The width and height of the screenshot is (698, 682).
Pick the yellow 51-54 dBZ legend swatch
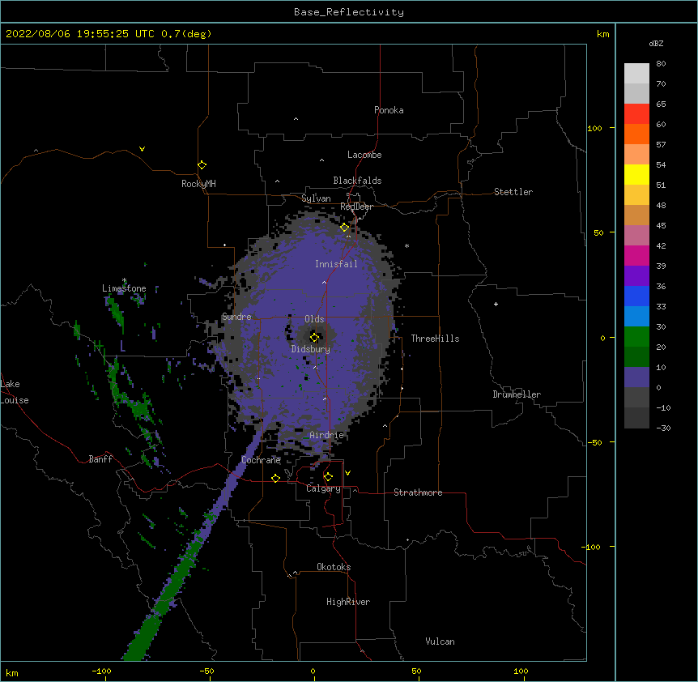636,174
